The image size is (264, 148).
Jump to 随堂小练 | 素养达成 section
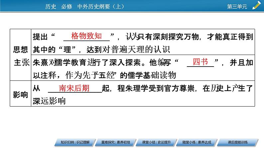[x=197, y=142]
